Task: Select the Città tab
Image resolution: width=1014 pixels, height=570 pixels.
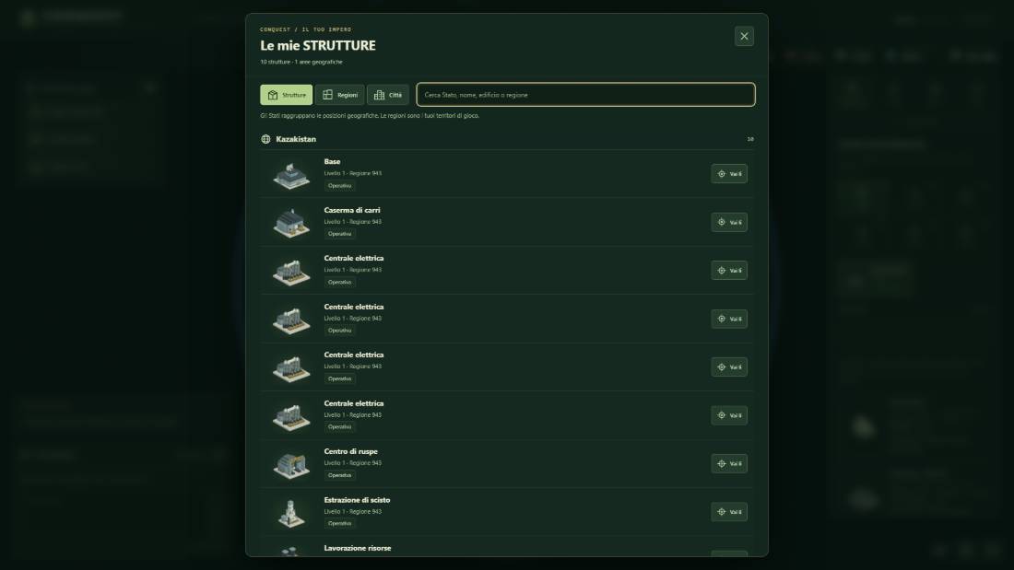Action: pyautogui.click(x=388, y=95)
